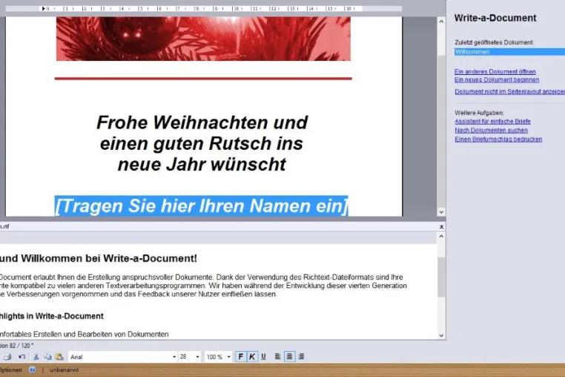The width and height of the screenshot is (565, 377).
Task: Click the 'Willkommen bei Write-a-Document!' heading
Action: [x=109, y=258]
